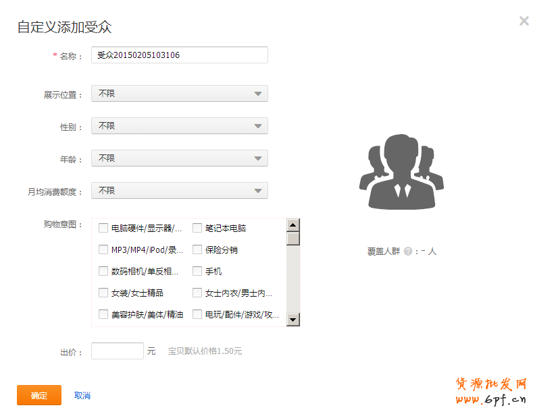Open the 展示位置 dropdown
This screenshot has width=533, height=414.
tap(180, 94)
